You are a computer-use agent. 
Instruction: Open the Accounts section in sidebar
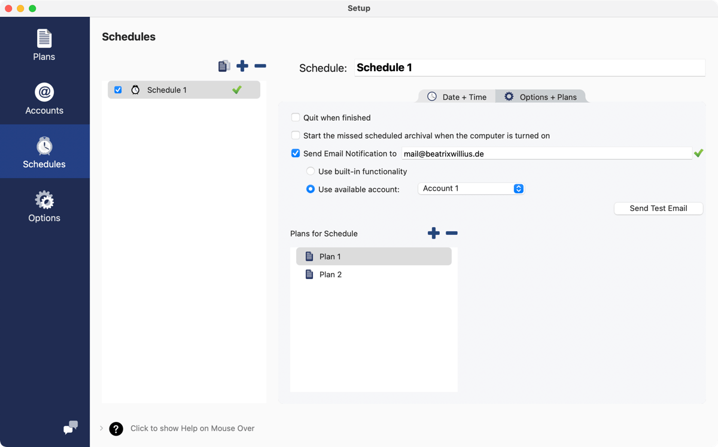tap(44, 99)
